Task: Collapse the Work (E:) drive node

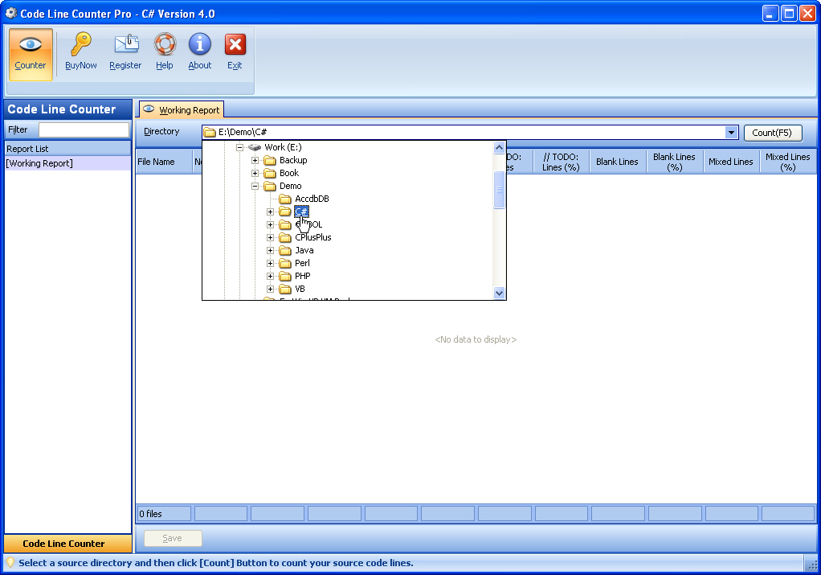Action: [240, 147]
